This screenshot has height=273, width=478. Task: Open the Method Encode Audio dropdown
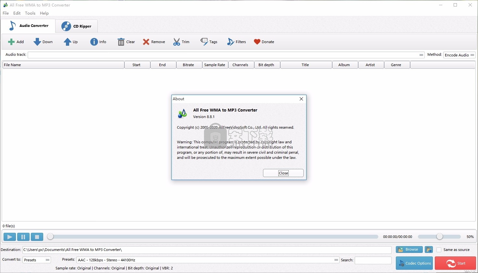(x=459, y=55)
